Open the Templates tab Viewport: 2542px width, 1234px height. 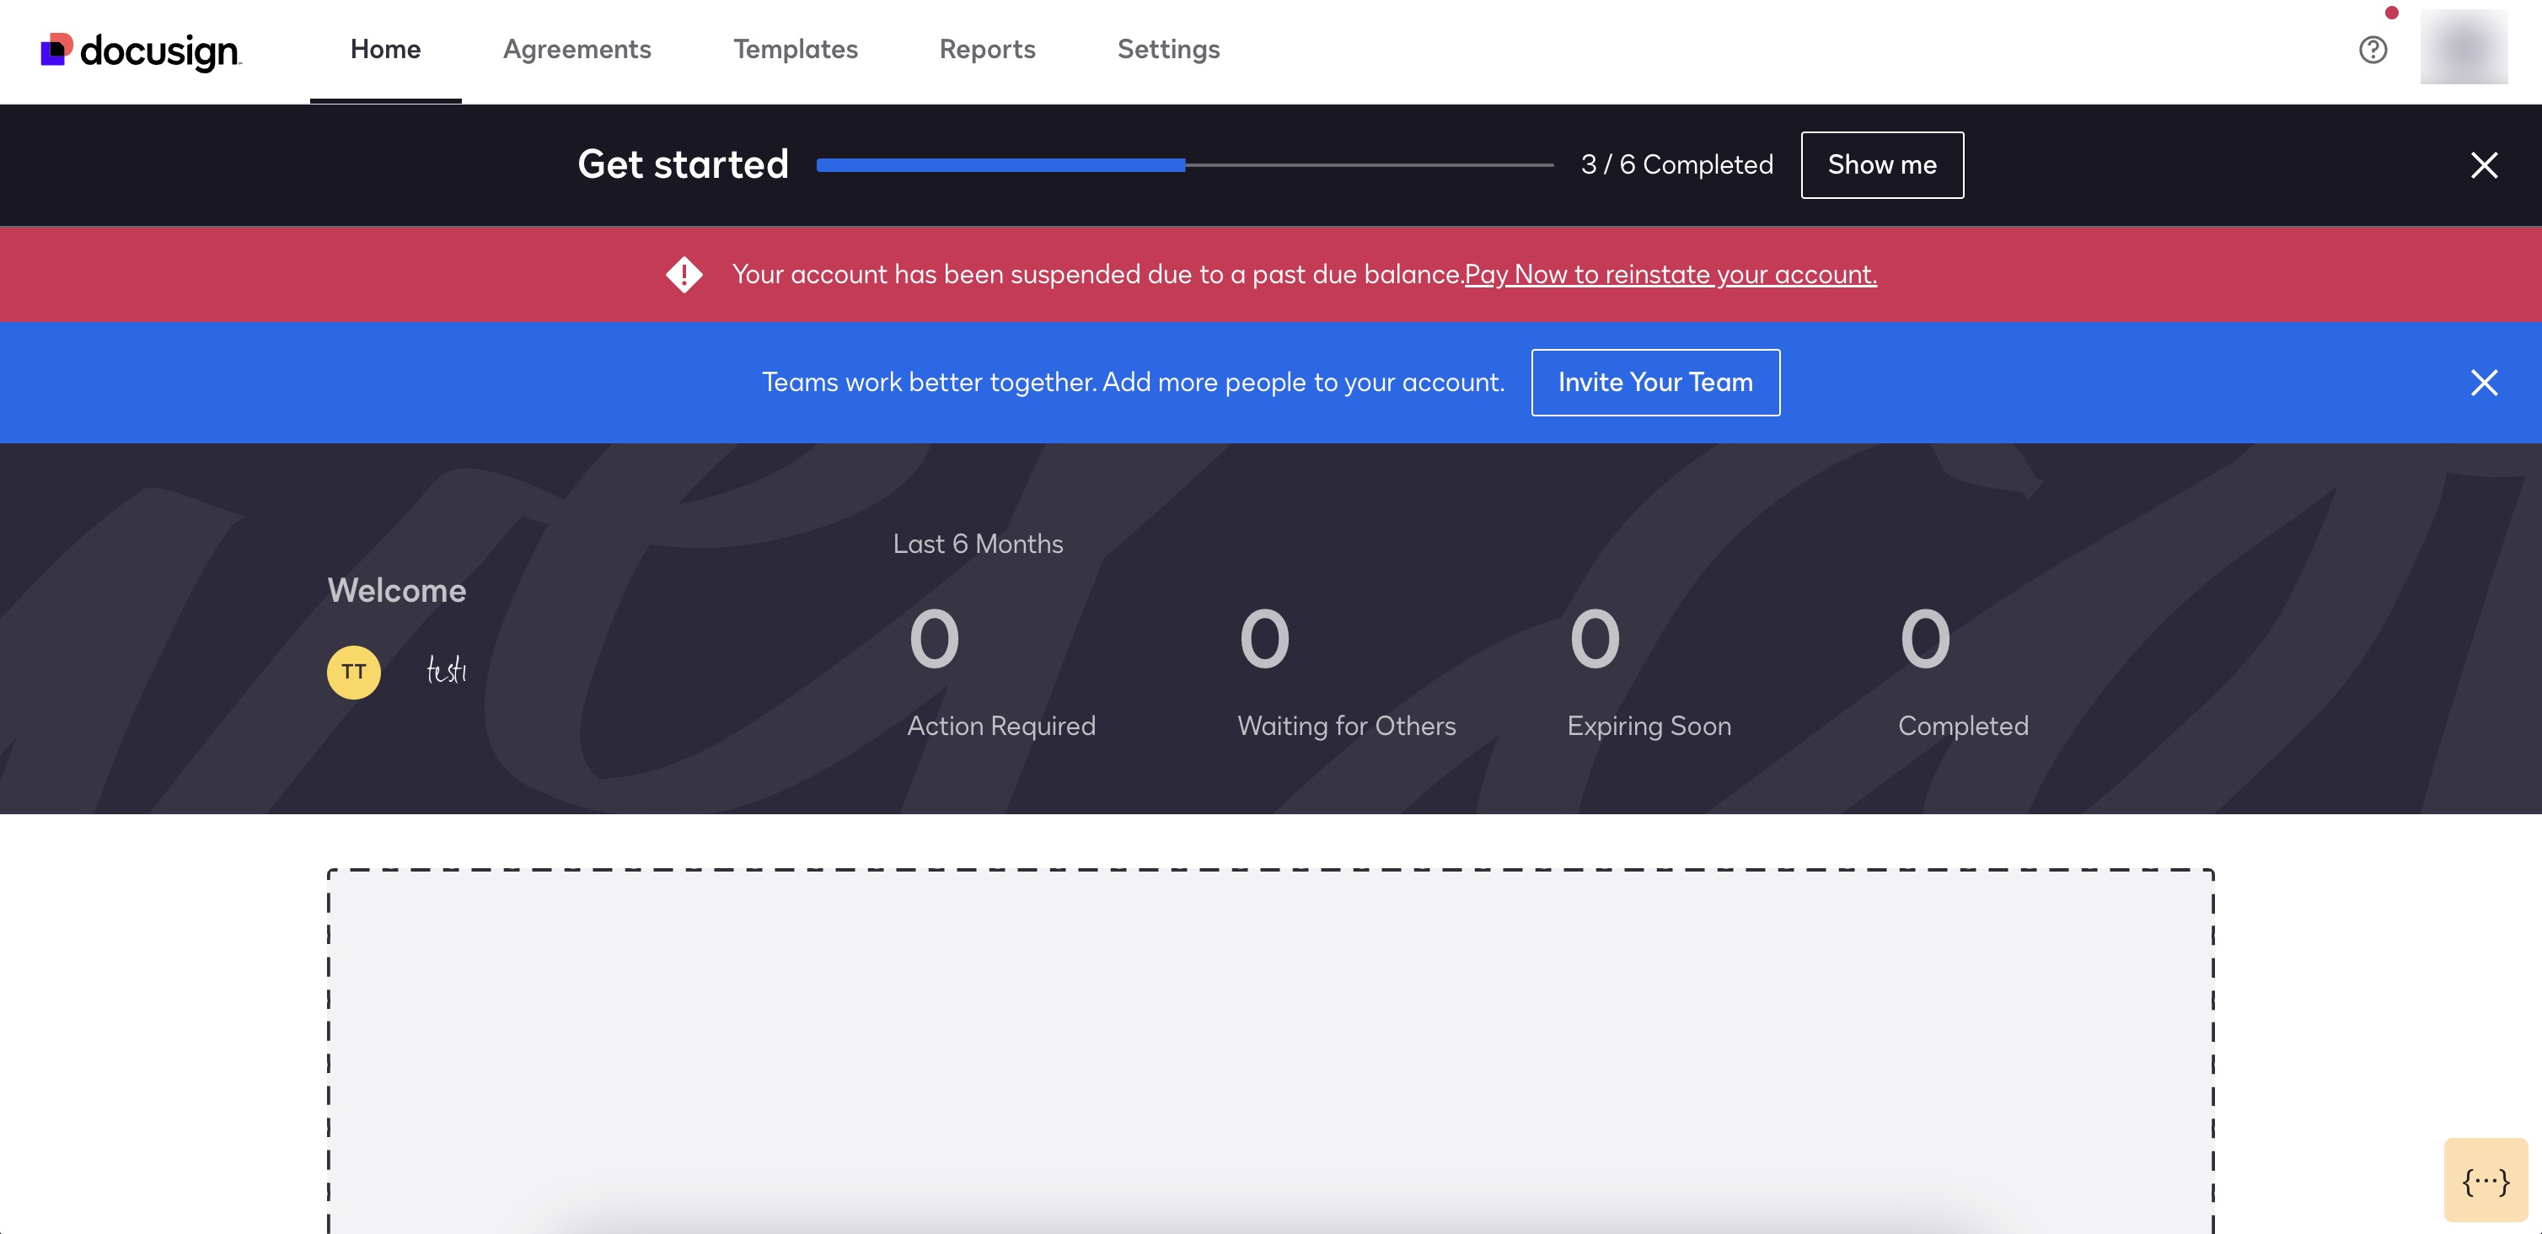pos(796,50)
